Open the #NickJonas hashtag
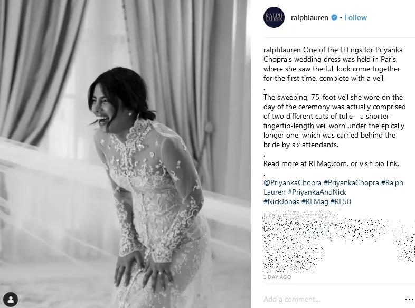The image size is (415, 308). [281, 201]
